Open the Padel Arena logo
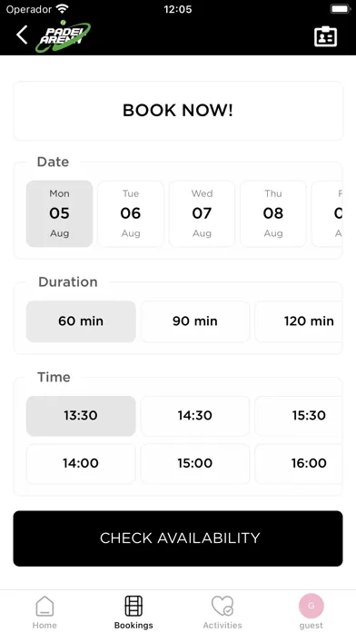This screenshot has width=356, height=632. (x=63, y=36)
